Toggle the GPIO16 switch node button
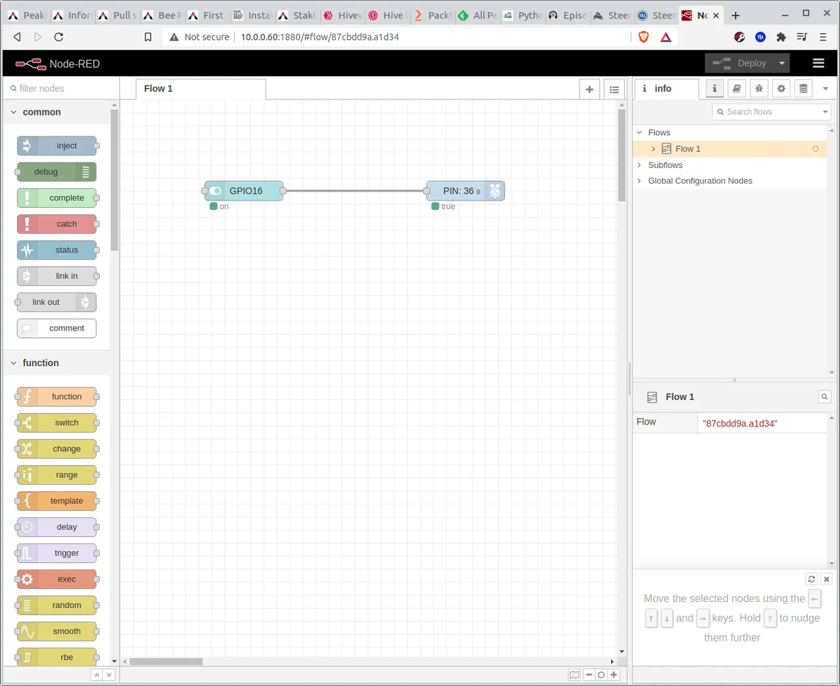 (x=215, y=191)
